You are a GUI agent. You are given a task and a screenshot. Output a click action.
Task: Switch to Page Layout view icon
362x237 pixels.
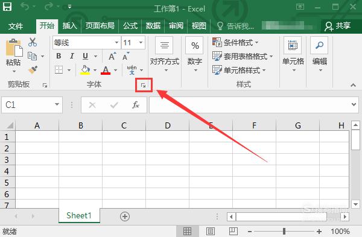point(211,231)
